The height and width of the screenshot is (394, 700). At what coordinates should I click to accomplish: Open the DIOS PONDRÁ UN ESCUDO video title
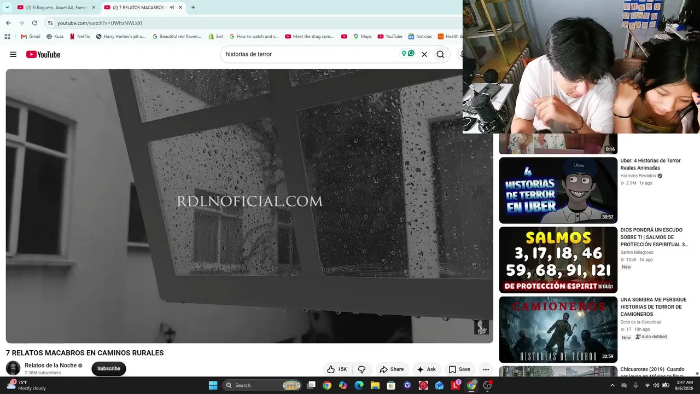tap(654, 237)
